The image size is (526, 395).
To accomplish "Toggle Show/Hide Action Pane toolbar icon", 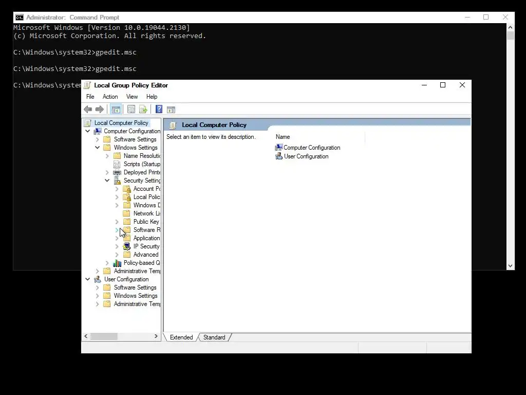I will pos(171,110).
